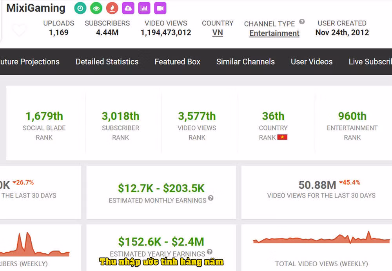Click the teal clock icon beside MixiGaming
Viewport: 392px width, 271px height.
tap(80, 8)
